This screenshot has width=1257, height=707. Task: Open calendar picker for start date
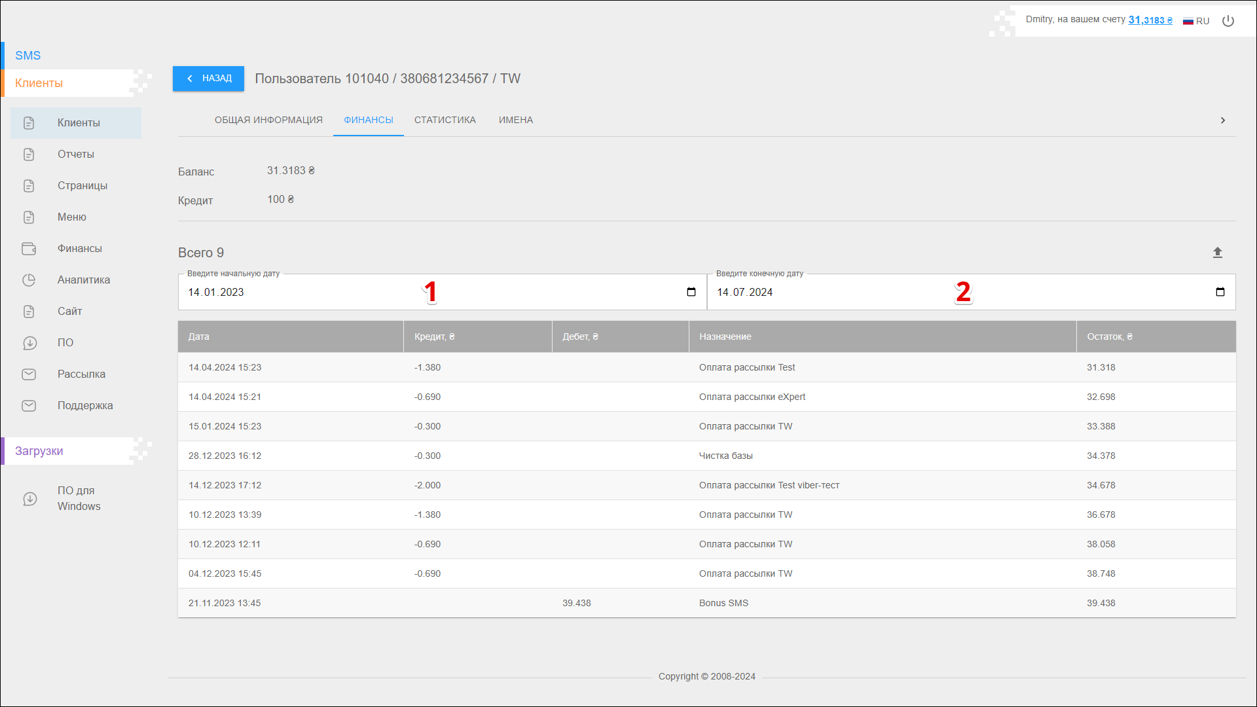click(x=691, y=292)
